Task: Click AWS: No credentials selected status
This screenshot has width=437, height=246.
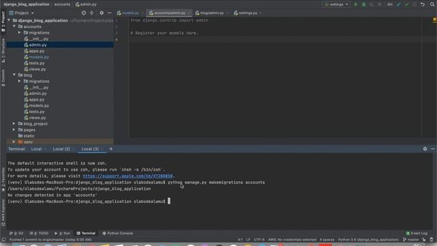Action: tap(292, 240)
